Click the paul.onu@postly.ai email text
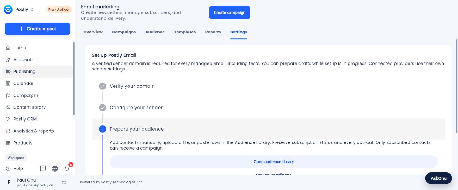Image resolution: width=458 pixels, height=190 pixels. click(35, 185)
